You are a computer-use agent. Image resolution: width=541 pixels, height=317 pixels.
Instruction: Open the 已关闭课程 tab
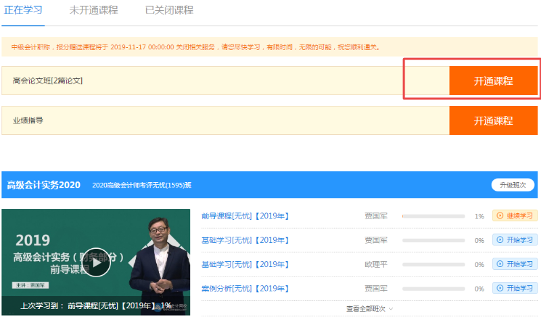(x=169, y=10)
